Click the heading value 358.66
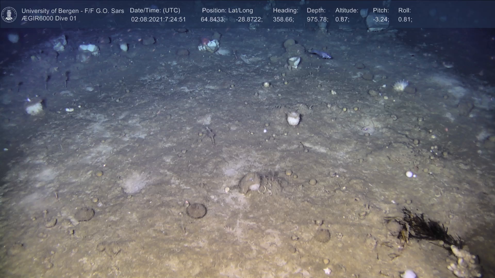The width and height of the screenshot is (495, 278). (x=283, y=20)
